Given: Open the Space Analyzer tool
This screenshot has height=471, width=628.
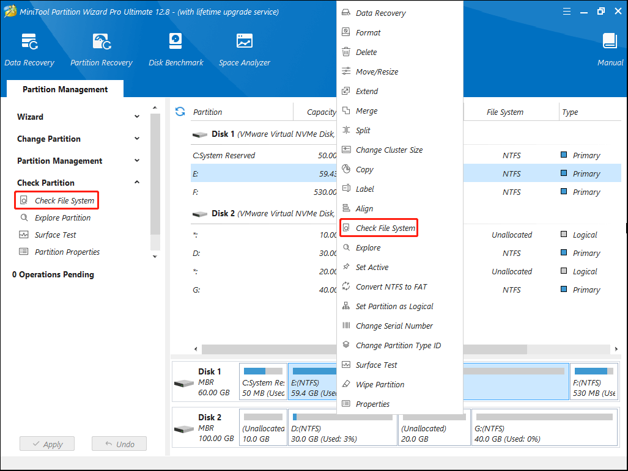Looking at the screenshot, I should 245,41.
